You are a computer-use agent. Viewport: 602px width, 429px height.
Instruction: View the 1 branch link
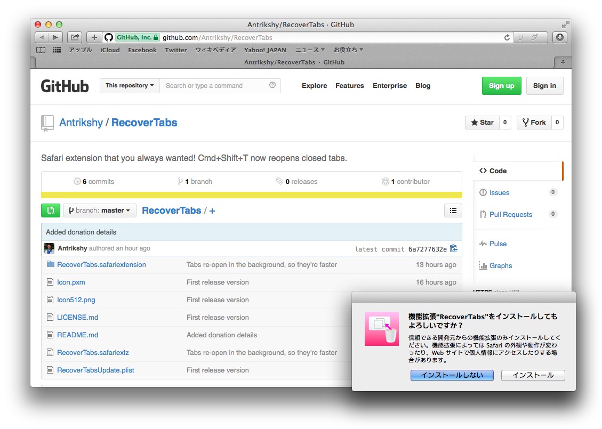pos(195,182)
